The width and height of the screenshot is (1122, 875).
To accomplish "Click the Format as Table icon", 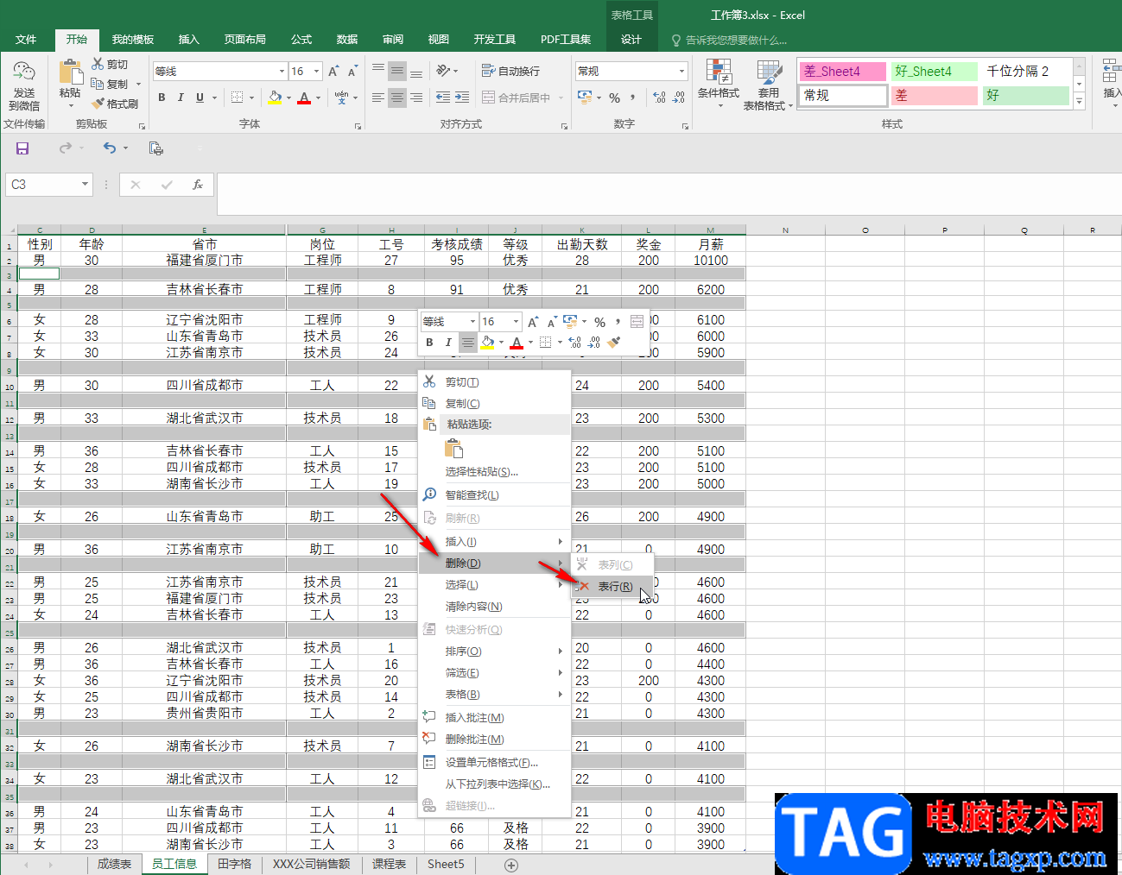I will [769, 72].
